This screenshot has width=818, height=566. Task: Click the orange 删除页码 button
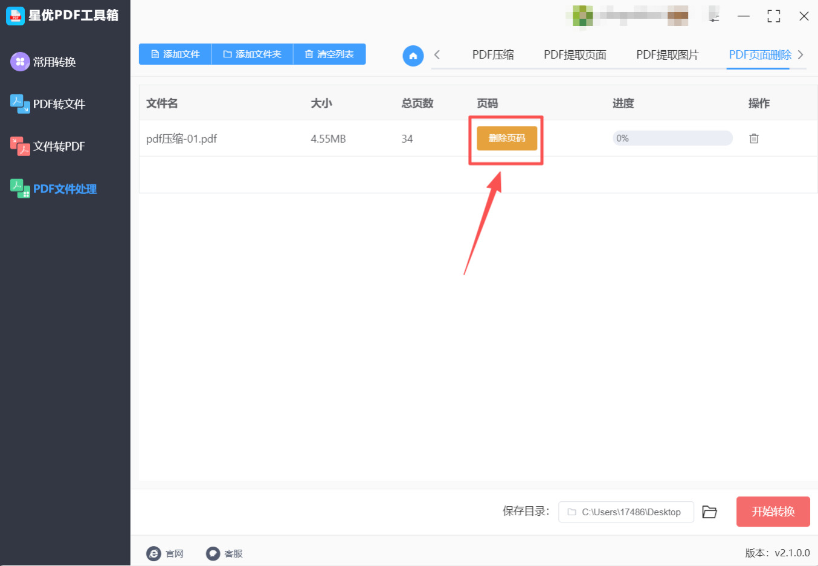pos(507,138)
